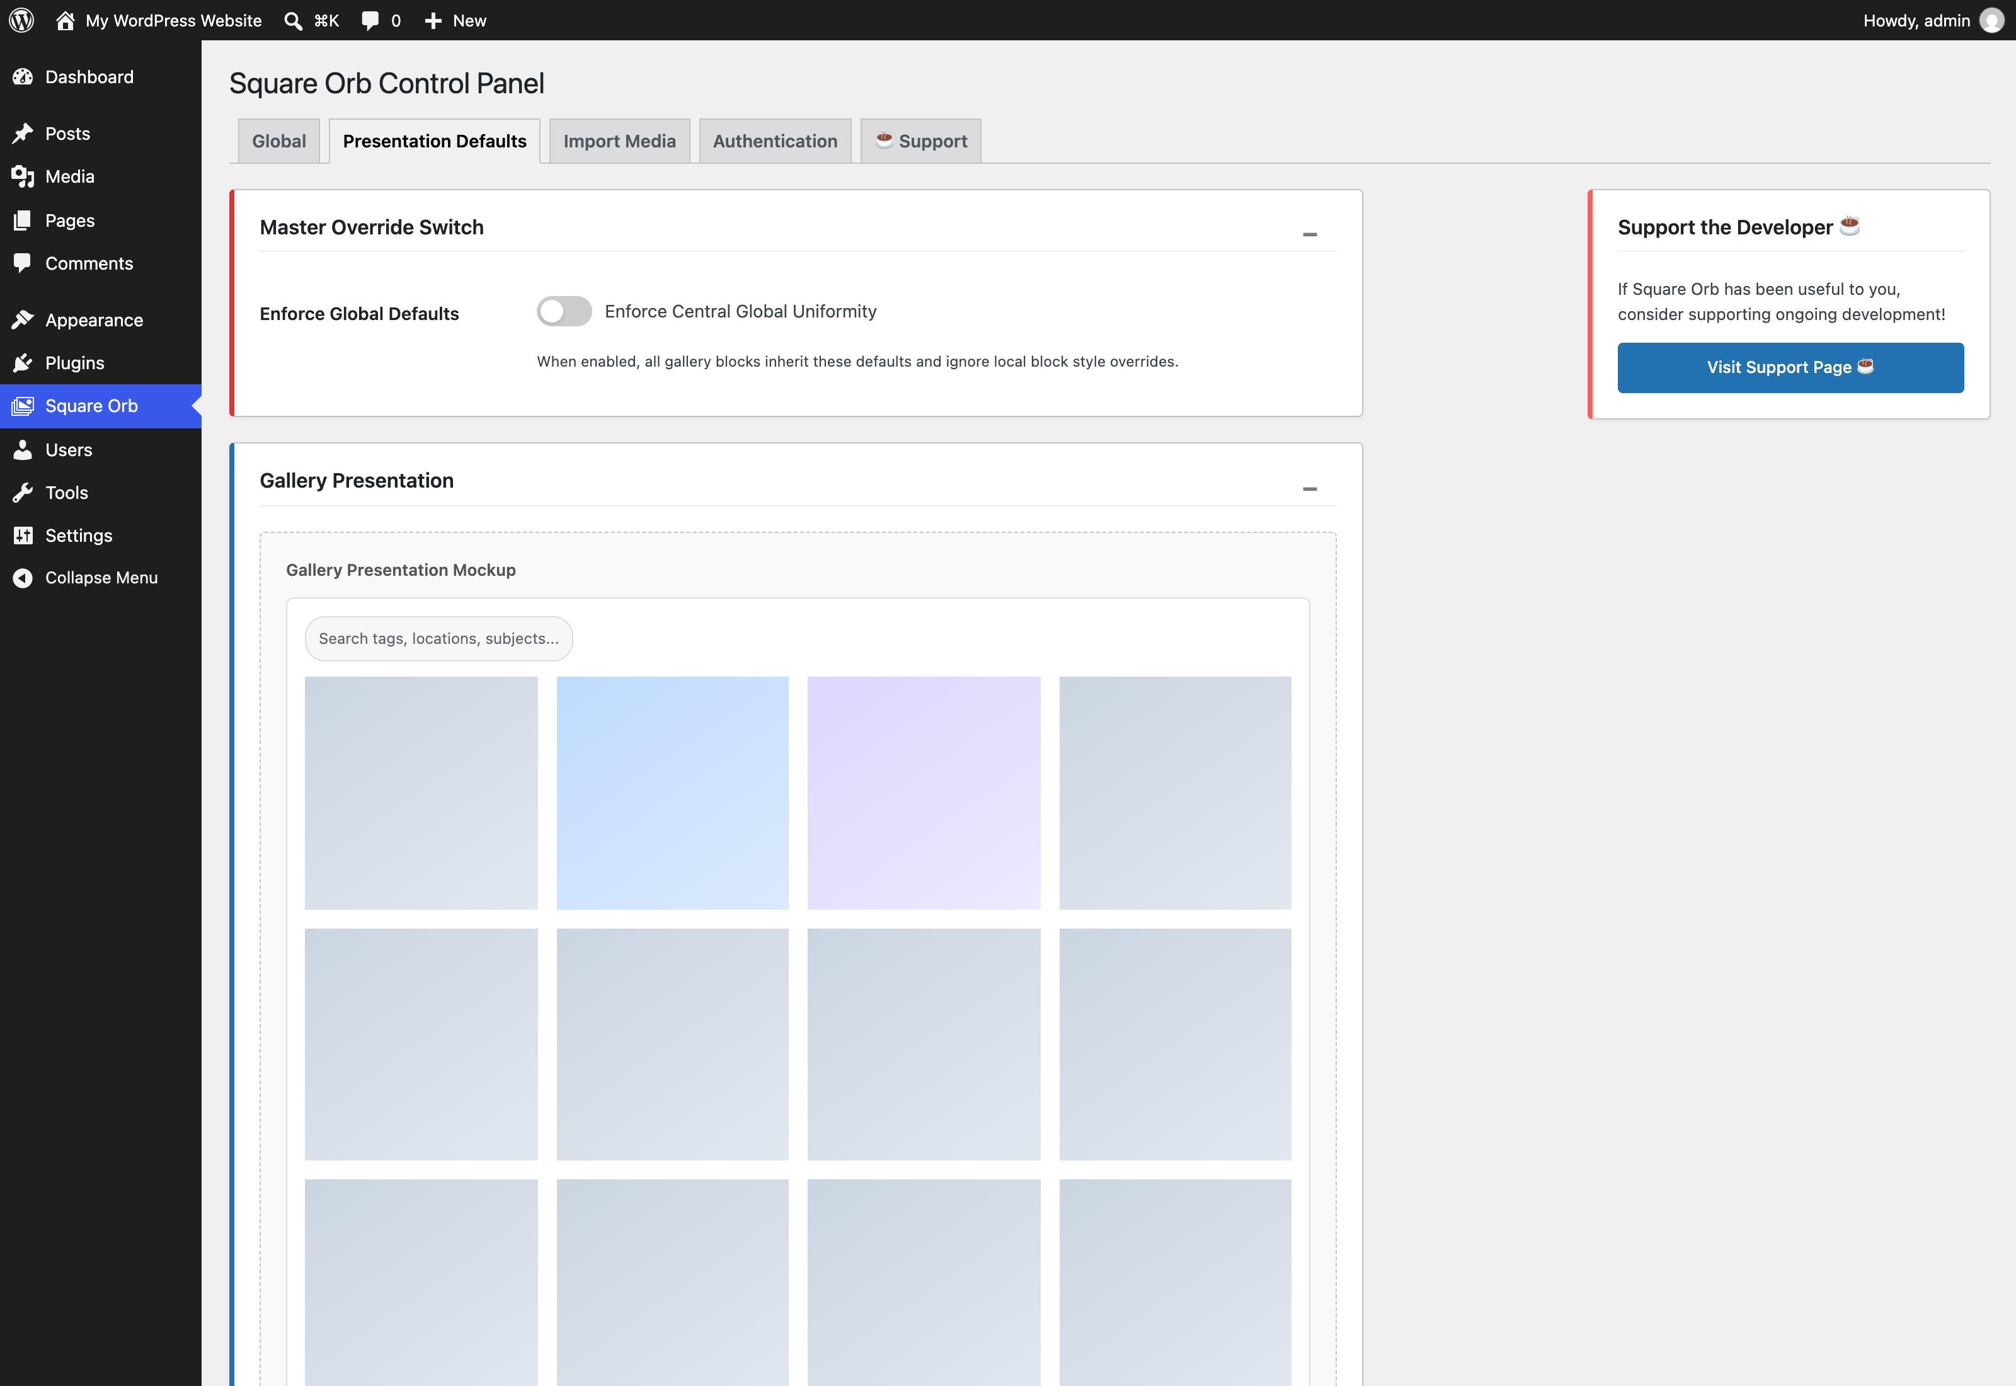Click the coffee cup icon on Support tab
Screen dimensions: 2016x1386
pos(884,140)
